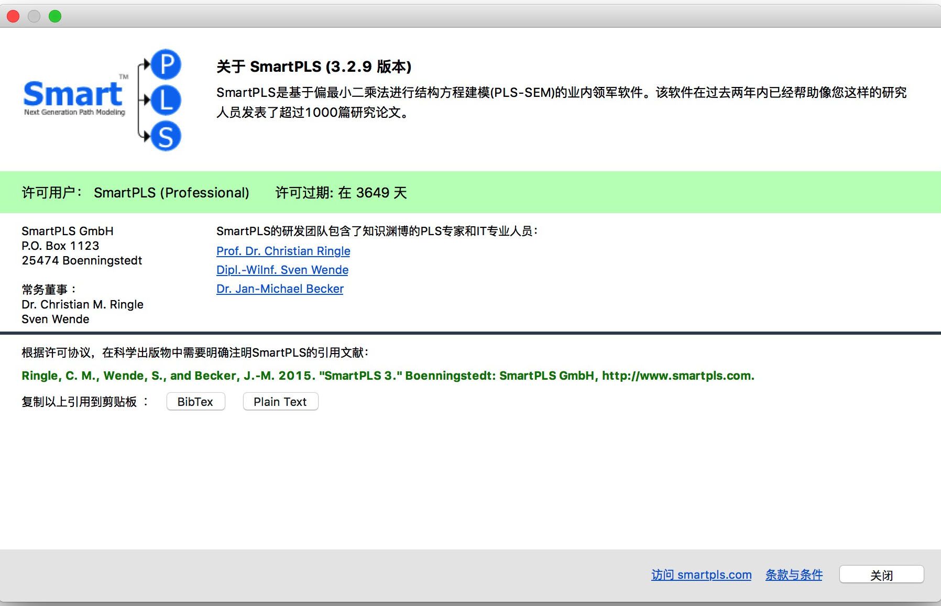Follow the Dr. Jan-Michael Becker link
The height and width of the screenshot is (606, 941).
tap(280, 289)
